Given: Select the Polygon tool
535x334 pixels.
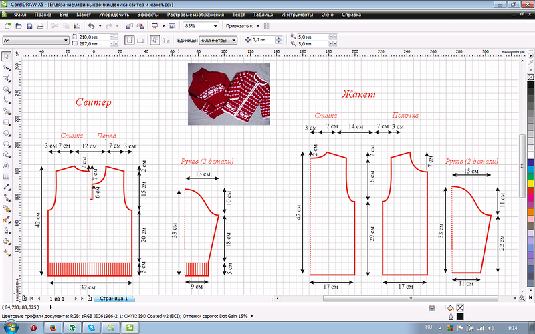Looking at the screenshot, I should point(6,144).
